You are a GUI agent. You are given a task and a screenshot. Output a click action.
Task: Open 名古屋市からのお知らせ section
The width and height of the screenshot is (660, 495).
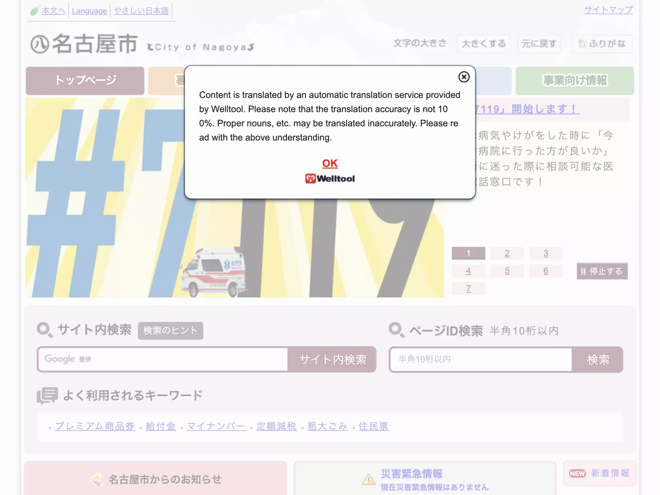(155, 479)
